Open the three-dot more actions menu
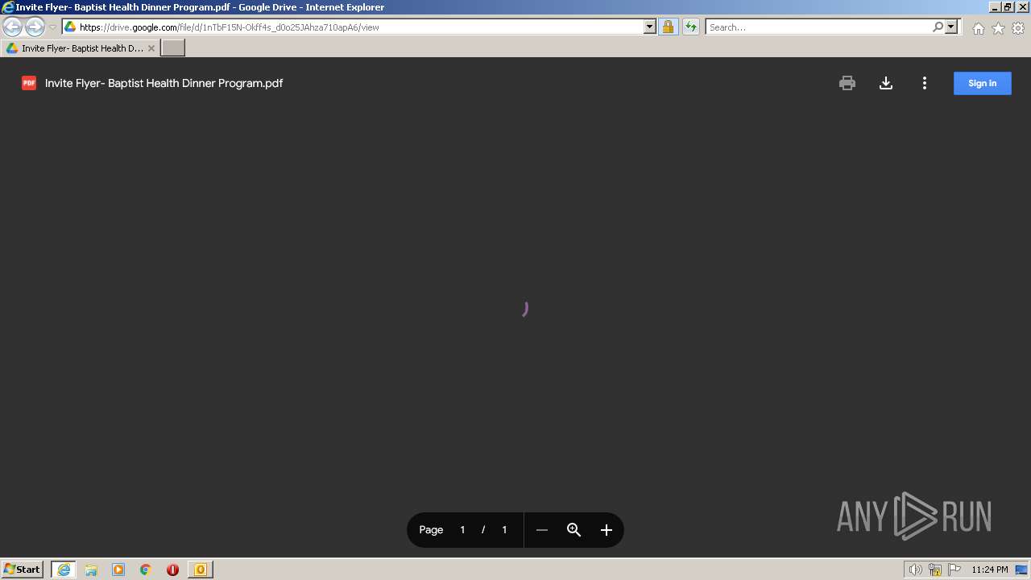This screenshot has height=580, width=1031. click(925, 83)
